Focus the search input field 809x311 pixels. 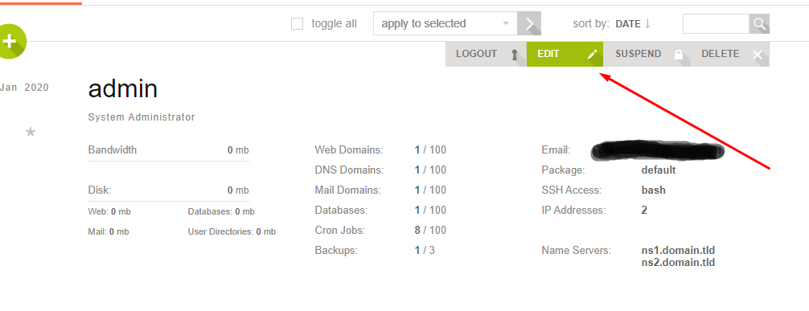(x=716, y=24)
